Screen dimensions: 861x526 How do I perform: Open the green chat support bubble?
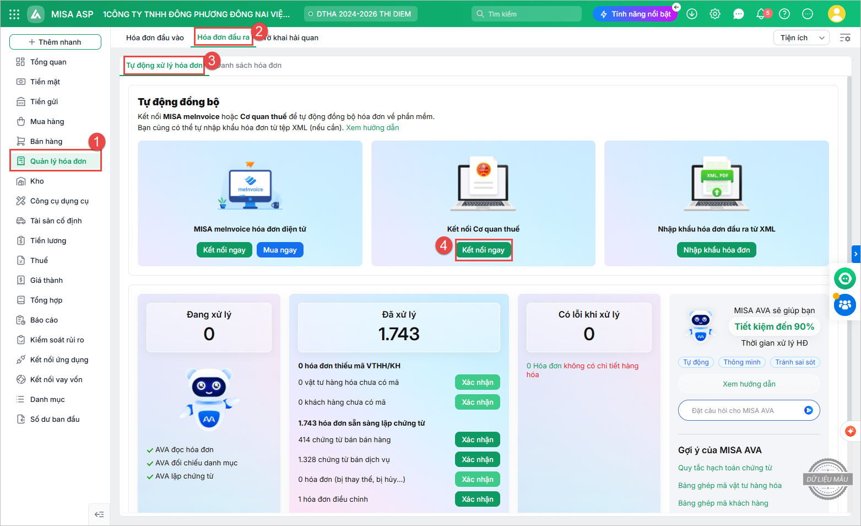(844, 278)
